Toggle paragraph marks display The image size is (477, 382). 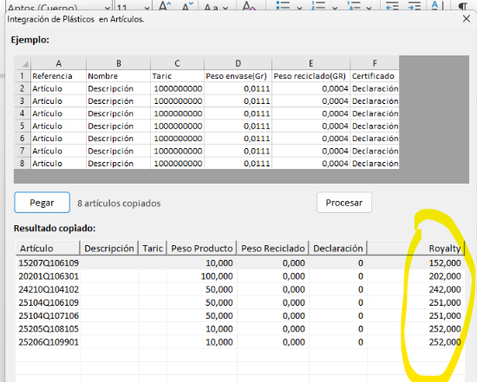[463, 5]
